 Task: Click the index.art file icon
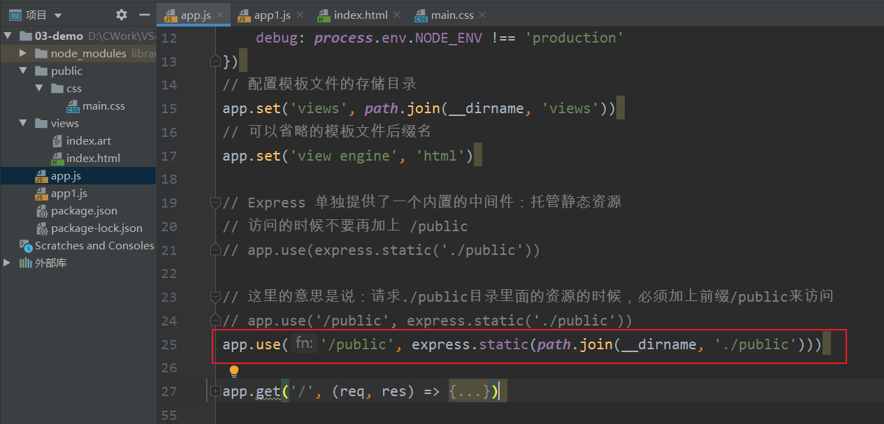pos(57,140)
